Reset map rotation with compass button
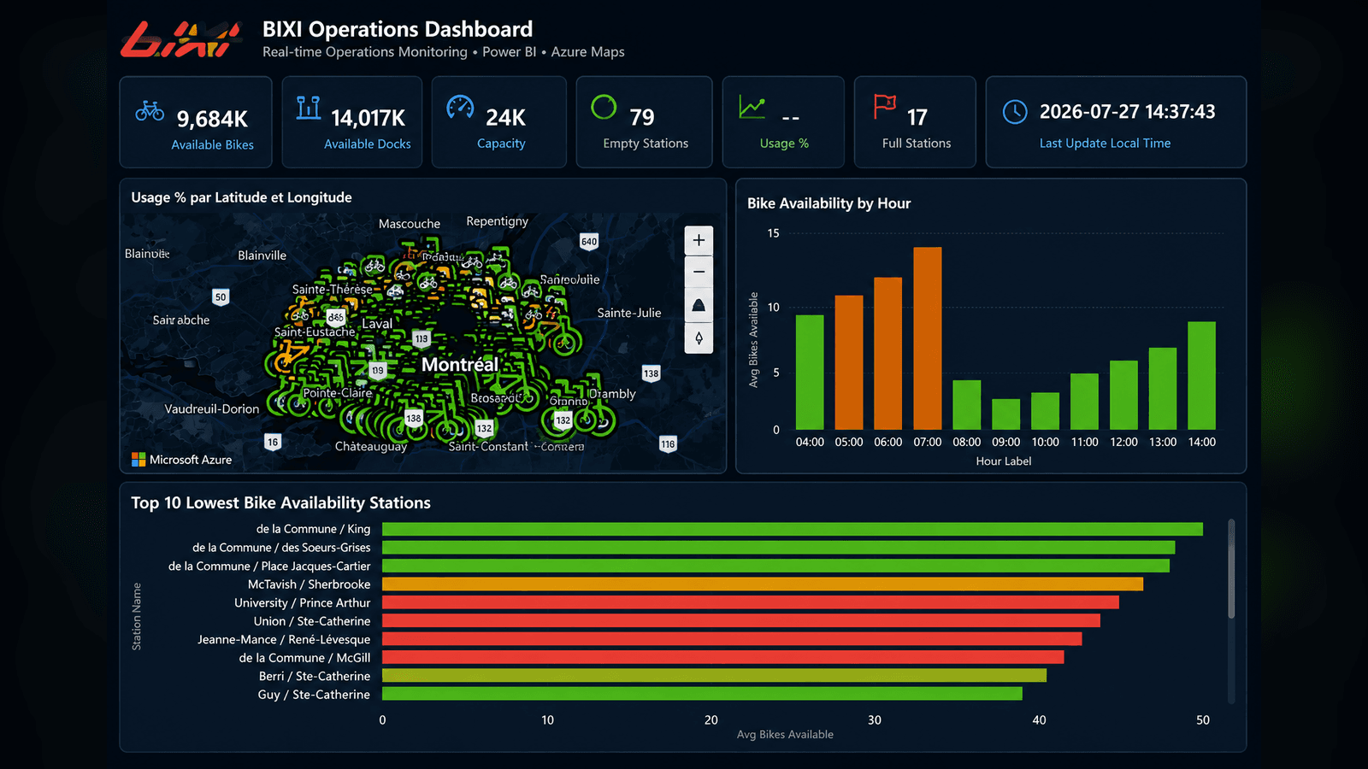 coord(699,338)
